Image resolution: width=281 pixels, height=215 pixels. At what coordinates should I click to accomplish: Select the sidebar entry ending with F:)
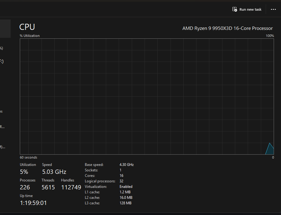click(x=2, y=62)
